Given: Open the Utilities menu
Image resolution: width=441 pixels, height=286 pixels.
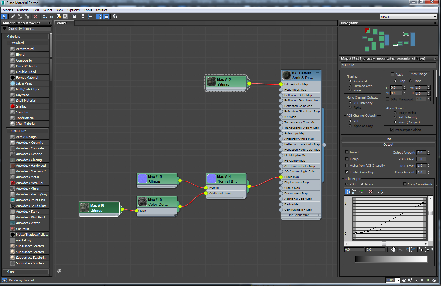Looking at the screenshot, I should tap(102, 10).
